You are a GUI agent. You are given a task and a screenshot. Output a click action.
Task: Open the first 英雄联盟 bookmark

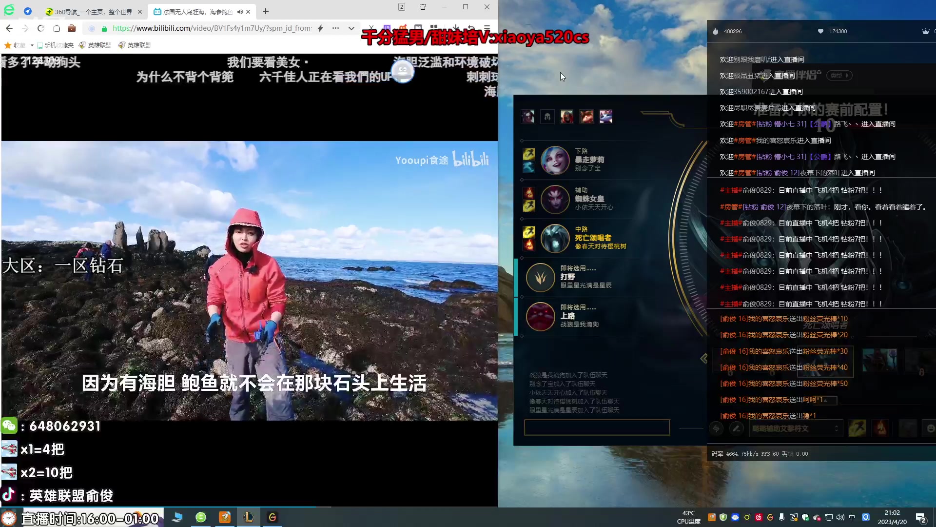coord(95,45)
